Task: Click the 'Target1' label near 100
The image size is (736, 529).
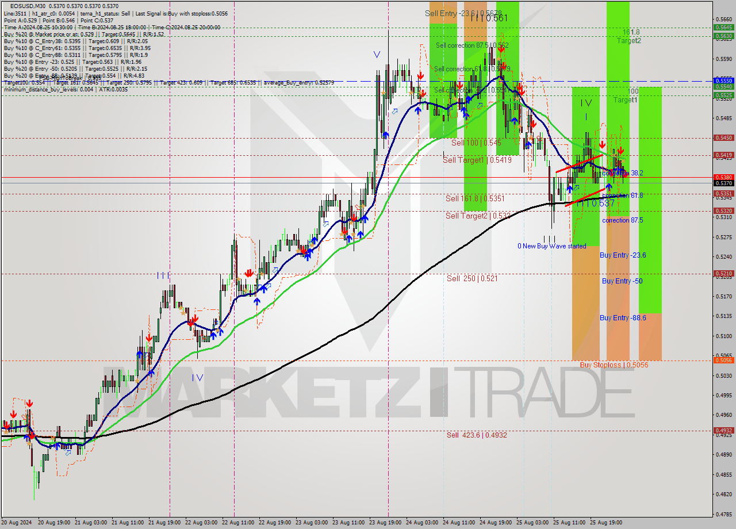Action: pos(625,100)
